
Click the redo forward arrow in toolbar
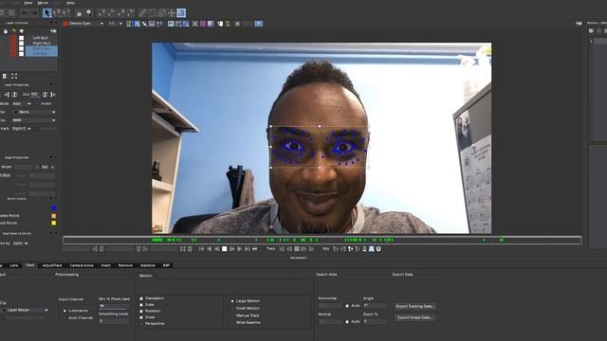tap(34, 13)
